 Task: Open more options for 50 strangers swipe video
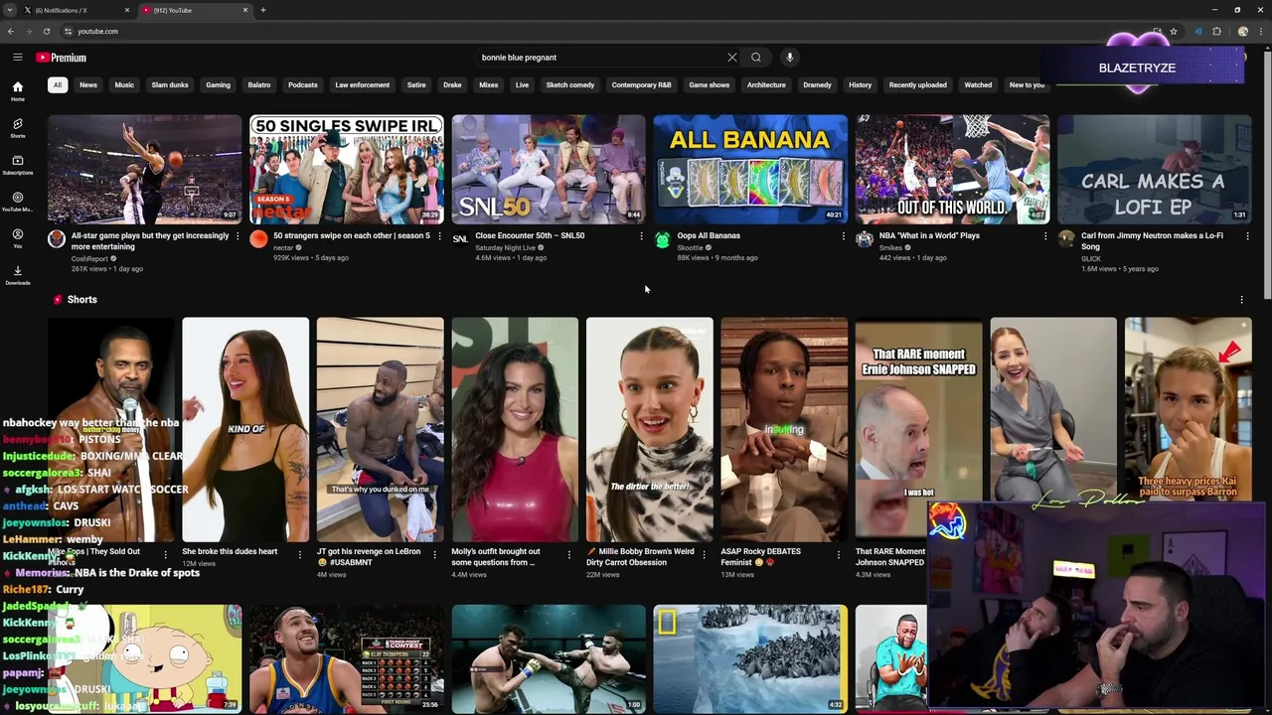tap(439, 236)
